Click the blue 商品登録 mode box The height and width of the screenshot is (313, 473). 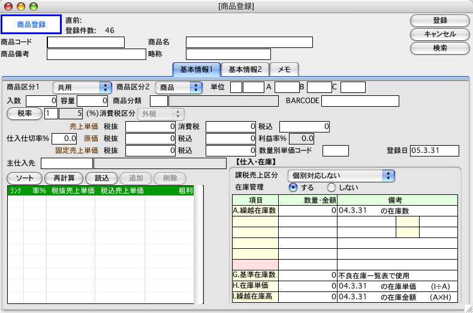(x=31, y=25)
